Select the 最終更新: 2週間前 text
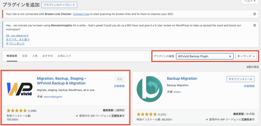Screen dimensions: 261x126 point(114,110)
